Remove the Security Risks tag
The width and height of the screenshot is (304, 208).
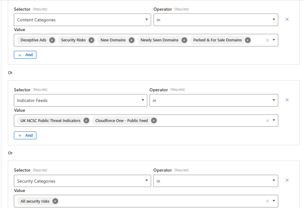coord(91,40)
